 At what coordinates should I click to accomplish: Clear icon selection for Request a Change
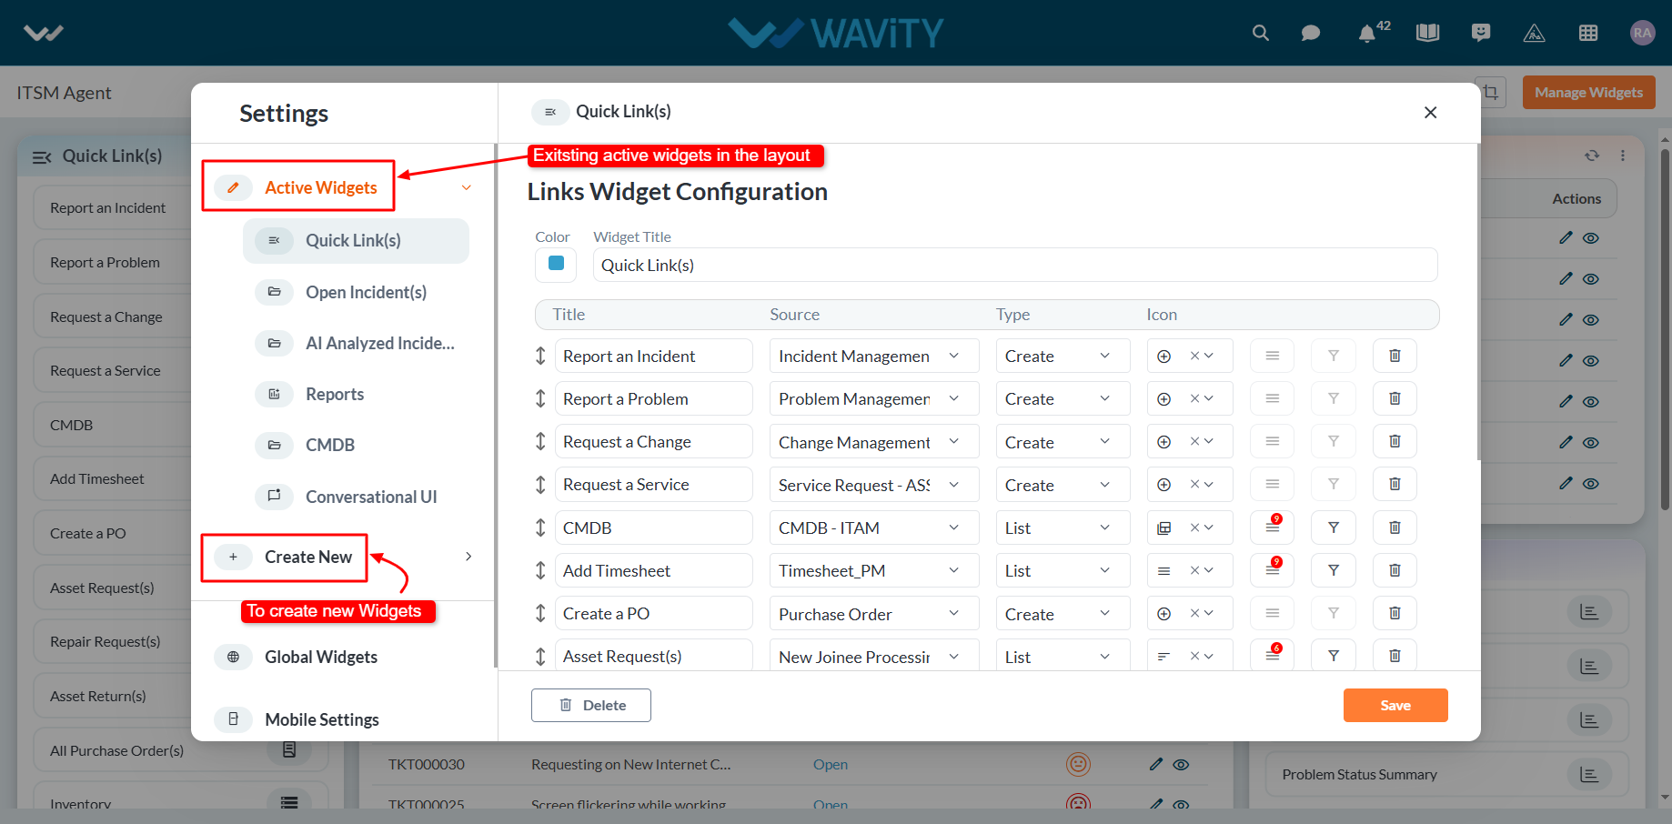pyautogui.click(x=1195, y=442)
